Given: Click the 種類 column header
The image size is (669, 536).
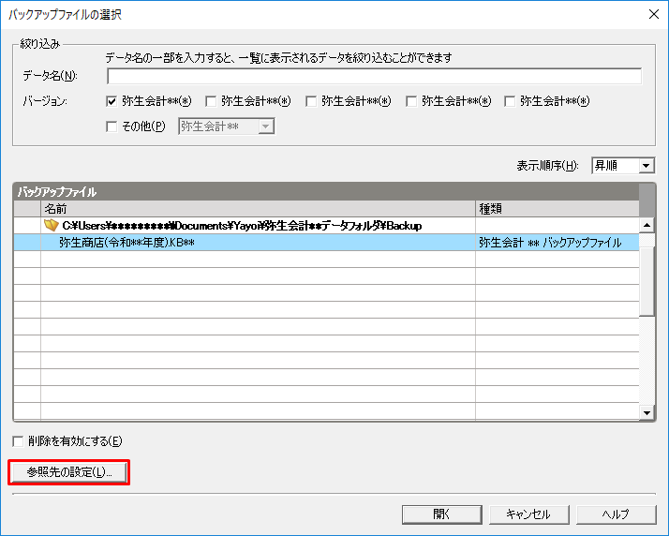Looking at the screenshot, I should 557,209.
